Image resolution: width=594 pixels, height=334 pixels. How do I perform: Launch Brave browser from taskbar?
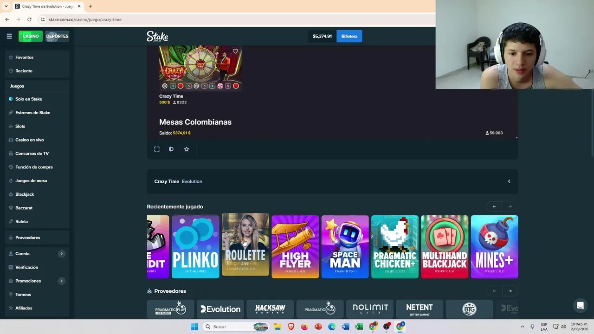point(291,327)
